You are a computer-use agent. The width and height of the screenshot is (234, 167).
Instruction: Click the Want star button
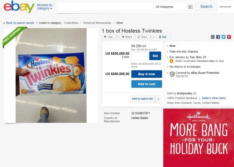(x=127, y=37)
